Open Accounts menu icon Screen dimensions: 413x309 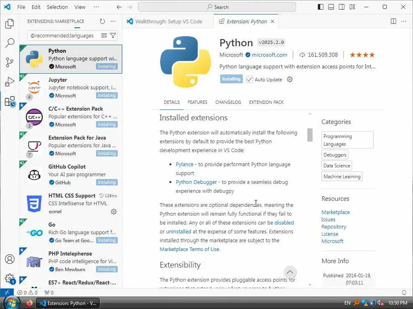[10, 259]
